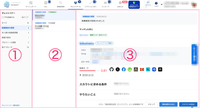Select the プロフィール更新 filter
This screenshot has height=108, width=200.
pos(16,42)
